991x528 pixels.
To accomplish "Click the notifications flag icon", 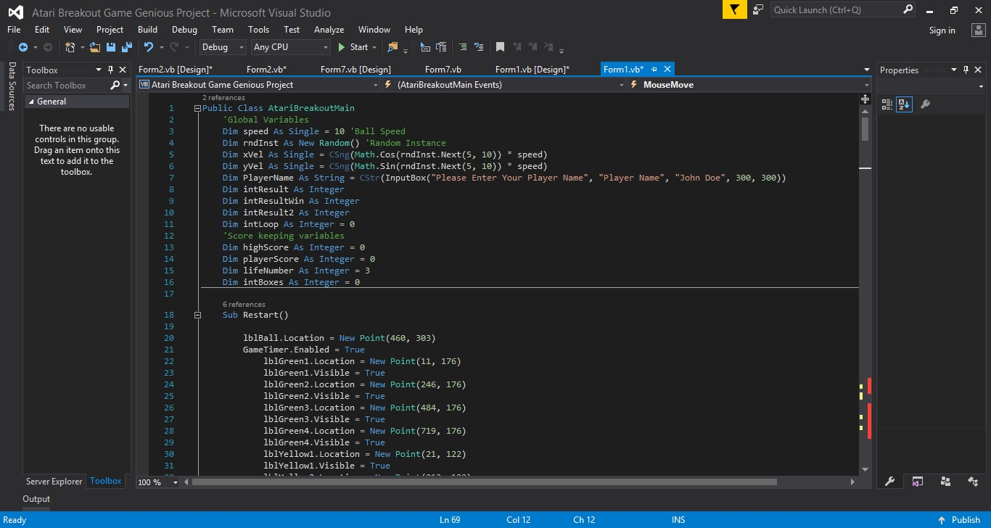I will [734, 9].
